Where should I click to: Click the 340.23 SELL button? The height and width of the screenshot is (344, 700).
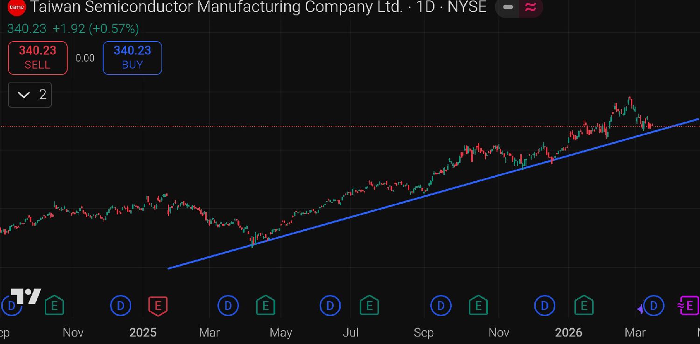click(38, 58)
